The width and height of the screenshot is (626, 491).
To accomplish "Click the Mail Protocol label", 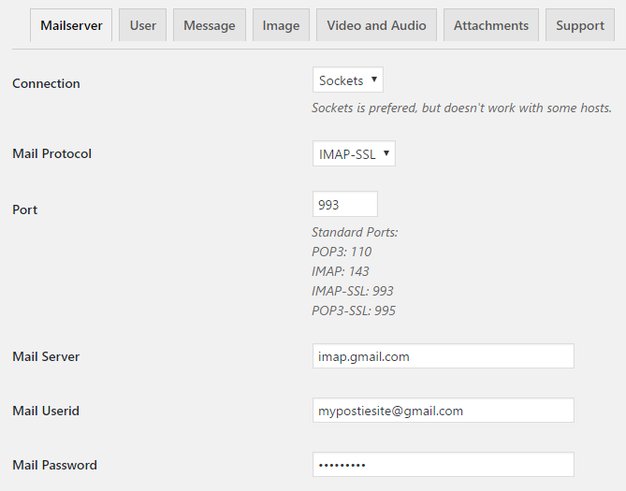I will pyautogui.click(x=51, y=153).
